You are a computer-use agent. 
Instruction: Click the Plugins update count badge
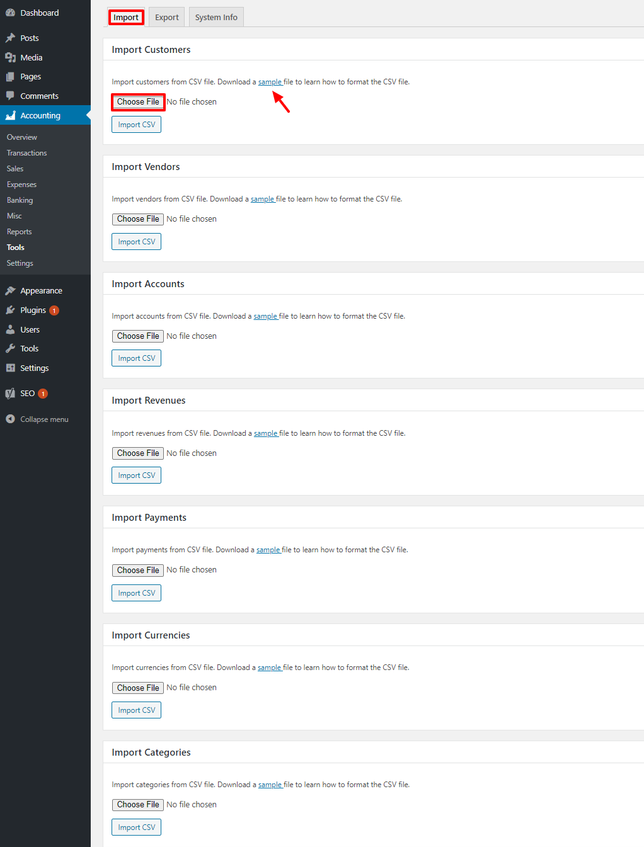pos(54,310)
